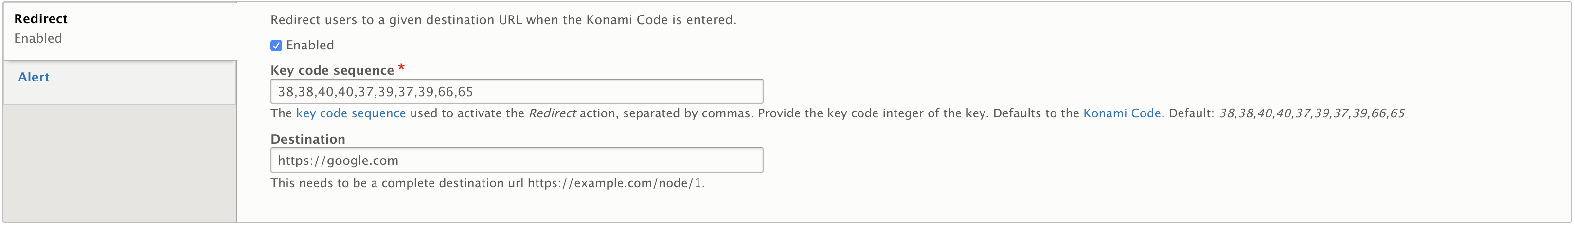Click the red required asterisk marker

click(x=401, y=67)
